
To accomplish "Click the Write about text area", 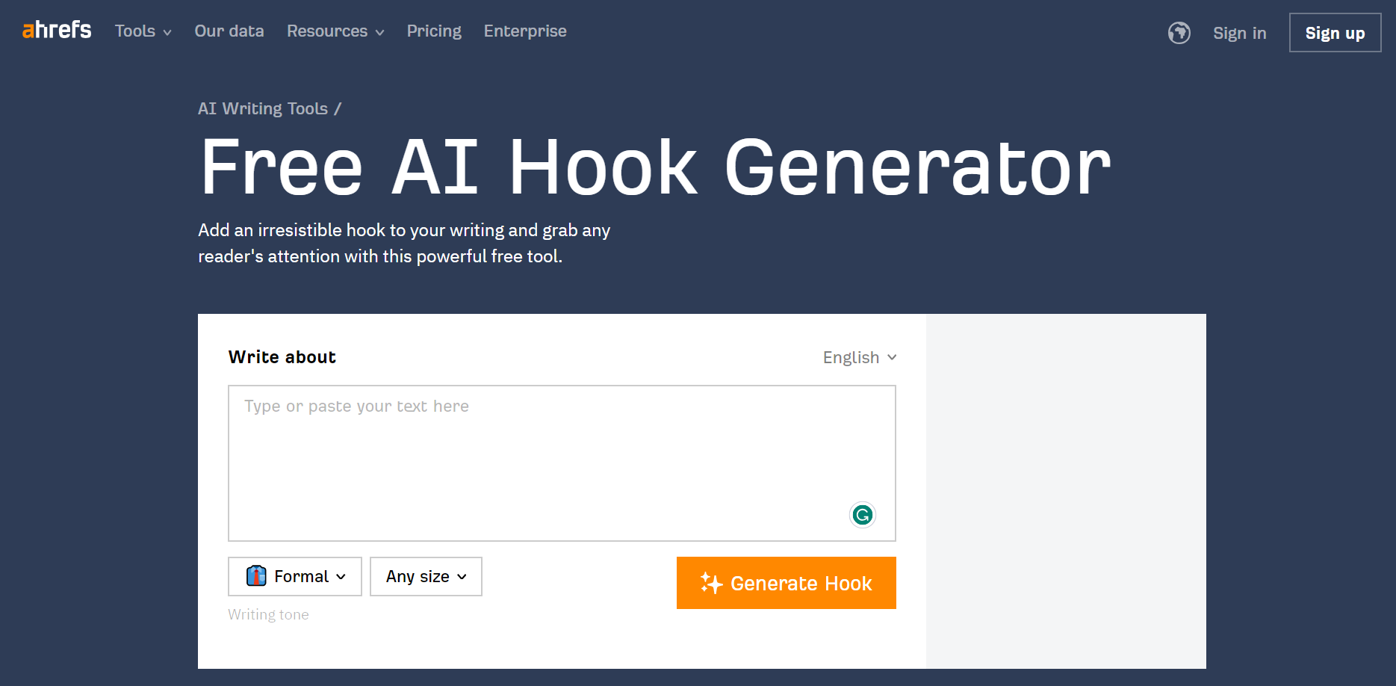I will tap(562, 463).
